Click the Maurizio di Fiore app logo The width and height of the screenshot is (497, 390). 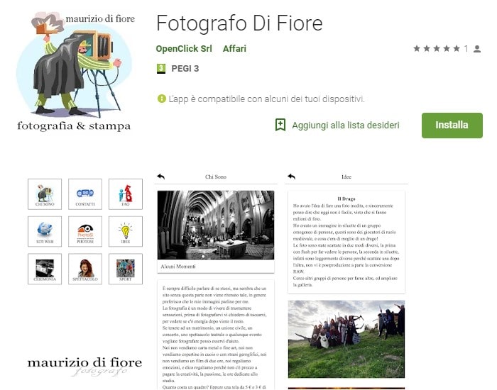pyautogui.click(x=74, y=71)
